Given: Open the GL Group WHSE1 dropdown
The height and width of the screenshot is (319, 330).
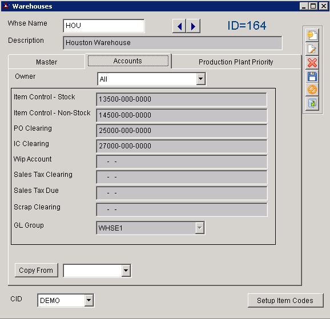Looking at the screenshot, I should pyautogui.click(x=199, y=228).
